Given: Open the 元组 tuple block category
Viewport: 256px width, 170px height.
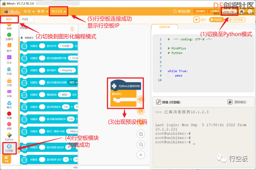Looking at the screenshot, I should point(9,82).
